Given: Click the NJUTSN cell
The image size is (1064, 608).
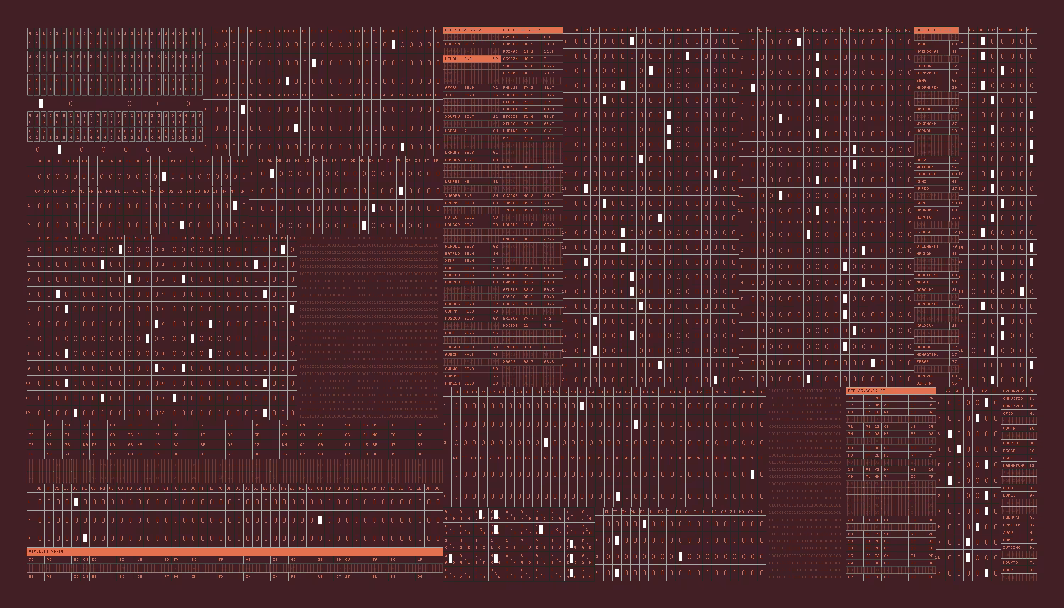Looking at the screenshot, I should pos(453,44).
